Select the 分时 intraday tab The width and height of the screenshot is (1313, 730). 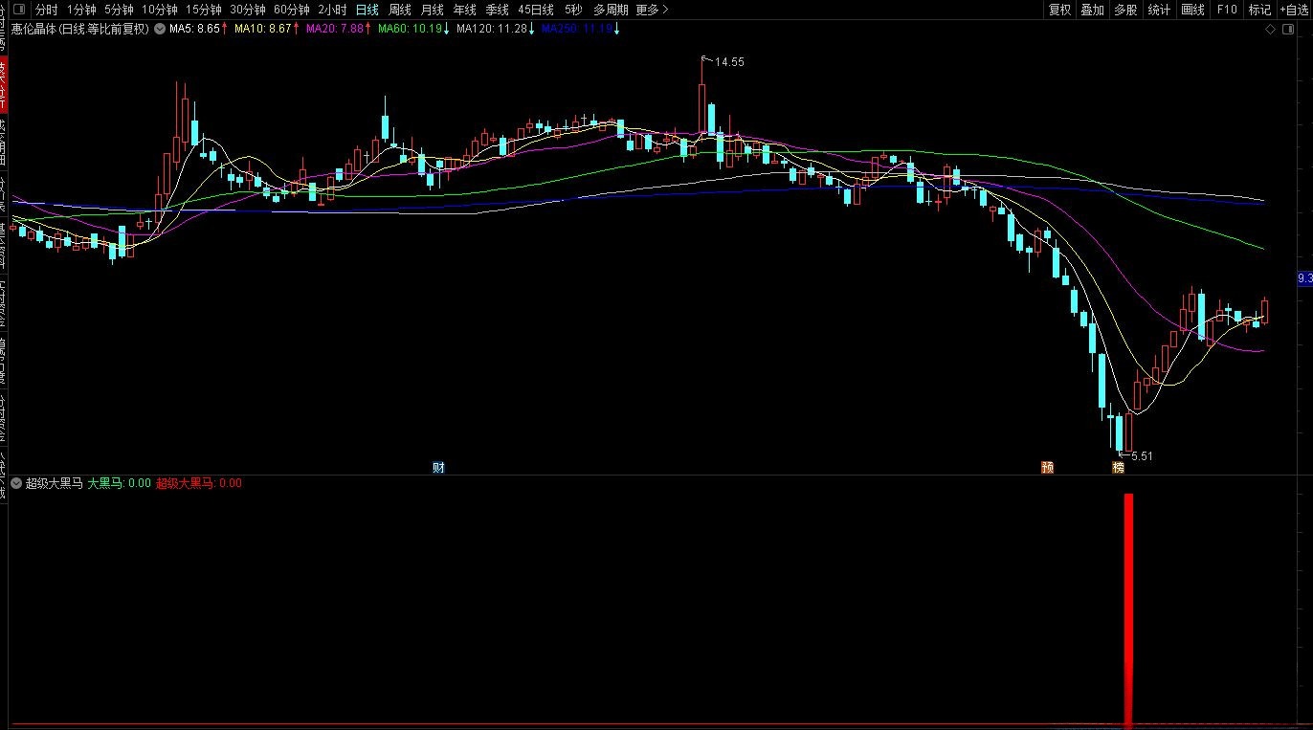point(46,10)
